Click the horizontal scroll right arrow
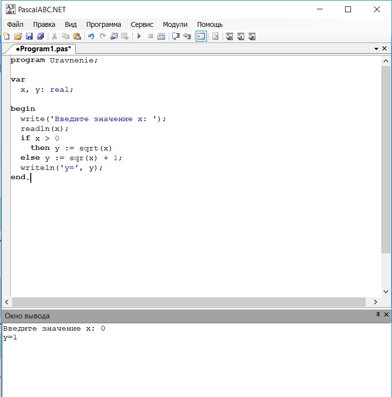Image resolution: width=392 pixels, height=397 pixels. 375,302
